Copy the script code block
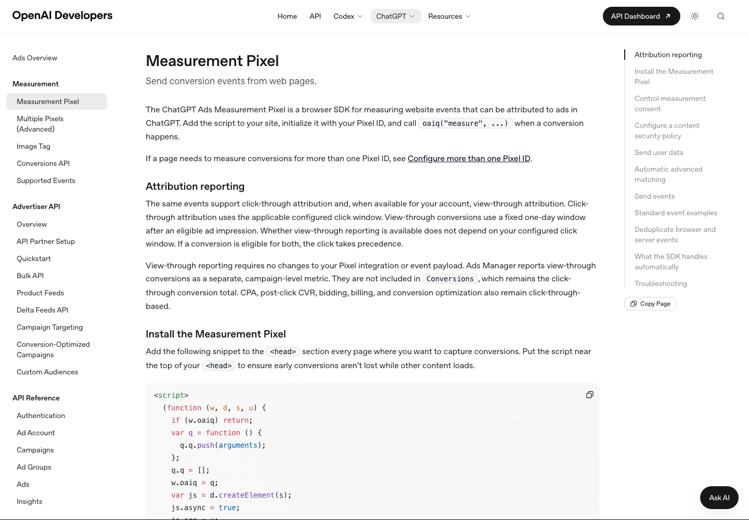Image resolution: width=749 pixels, height=520 pixels. (590, 395)
